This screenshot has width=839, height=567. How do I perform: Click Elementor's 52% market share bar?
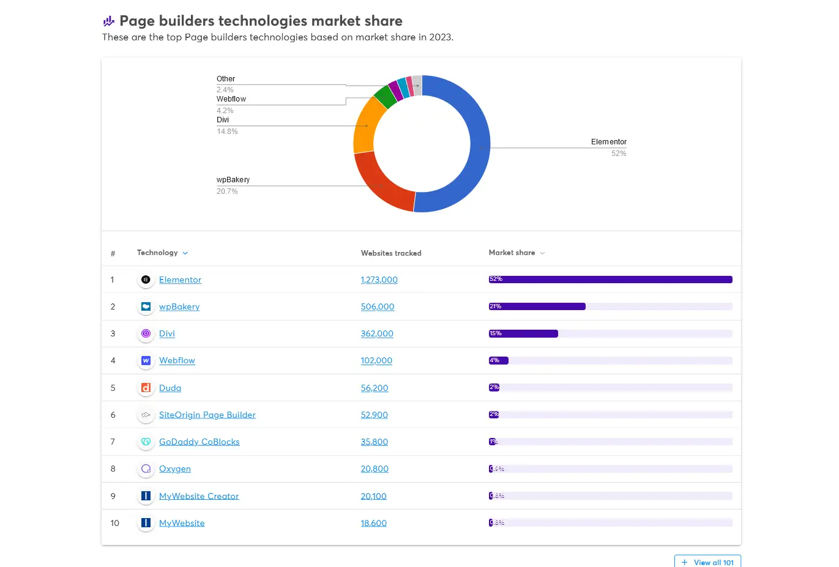tap(610, 280)
